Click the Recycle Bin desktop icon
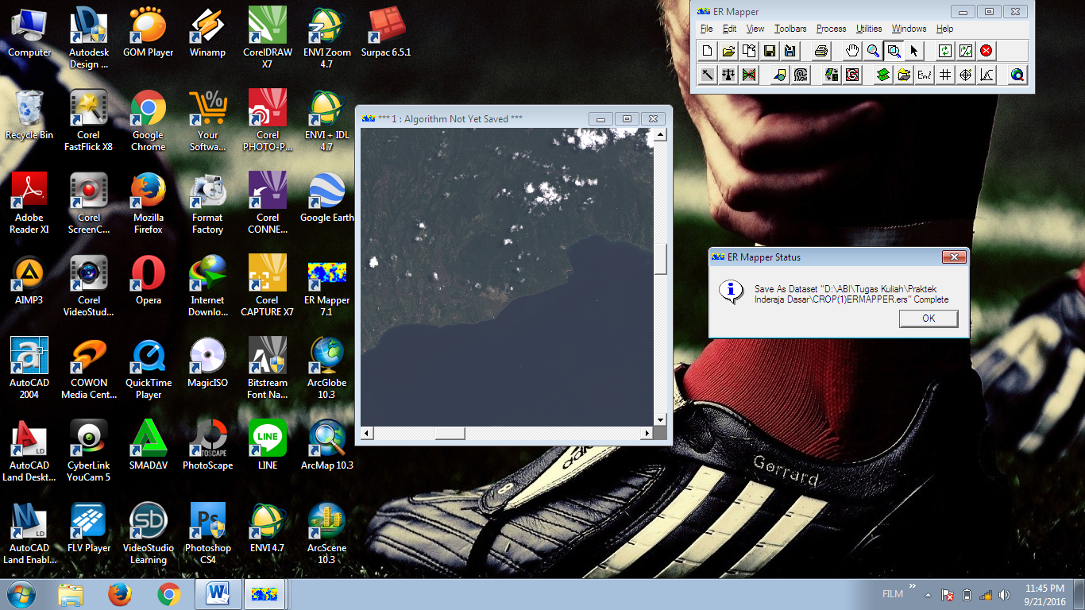 (29, 115)
